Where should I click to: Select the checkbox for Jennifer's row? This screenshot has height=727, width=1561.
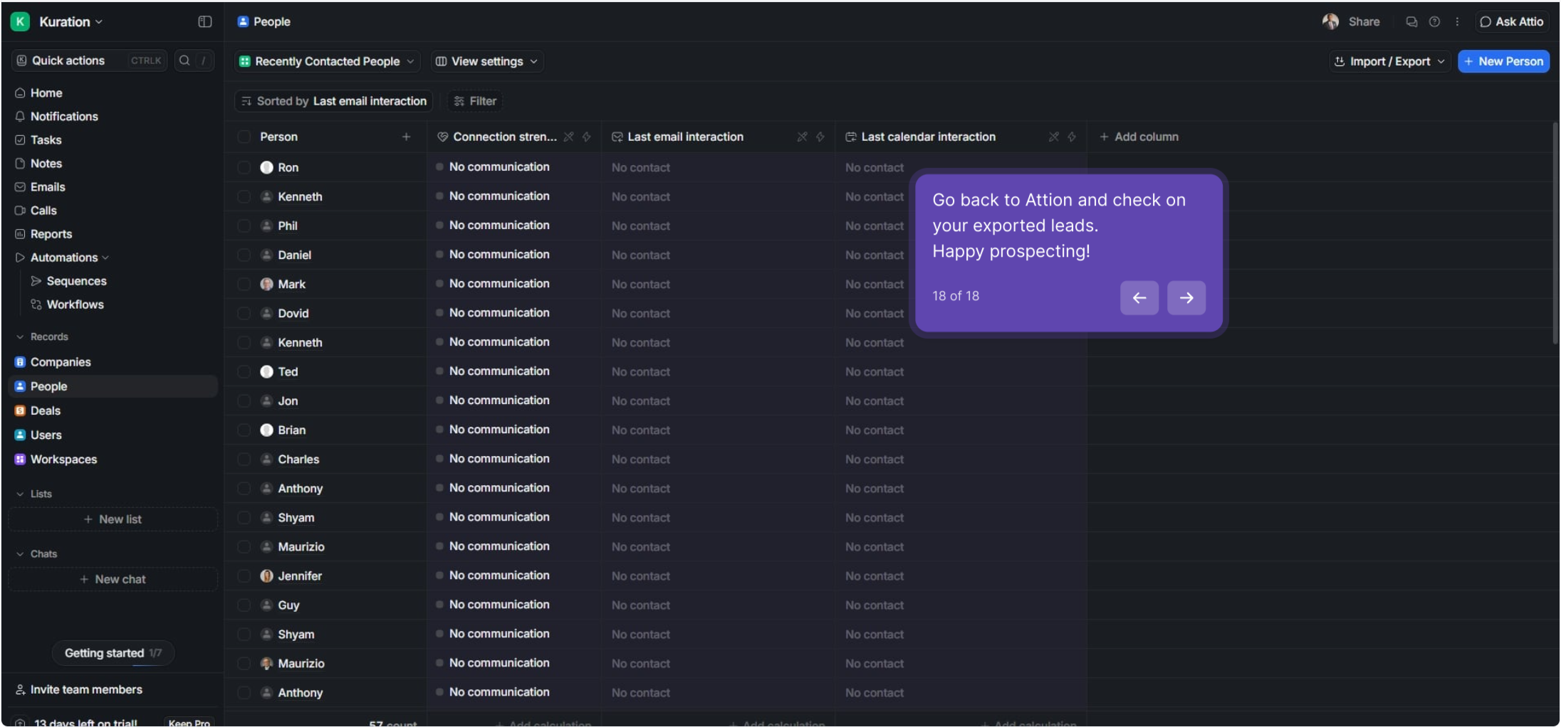tap(244, 575)
